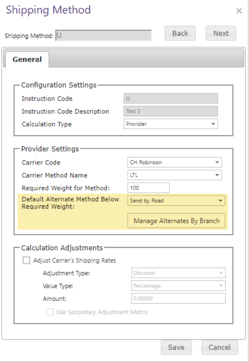Expand the Carrier Code dropdown
249x362 pixels.
[x=174, y=162]
